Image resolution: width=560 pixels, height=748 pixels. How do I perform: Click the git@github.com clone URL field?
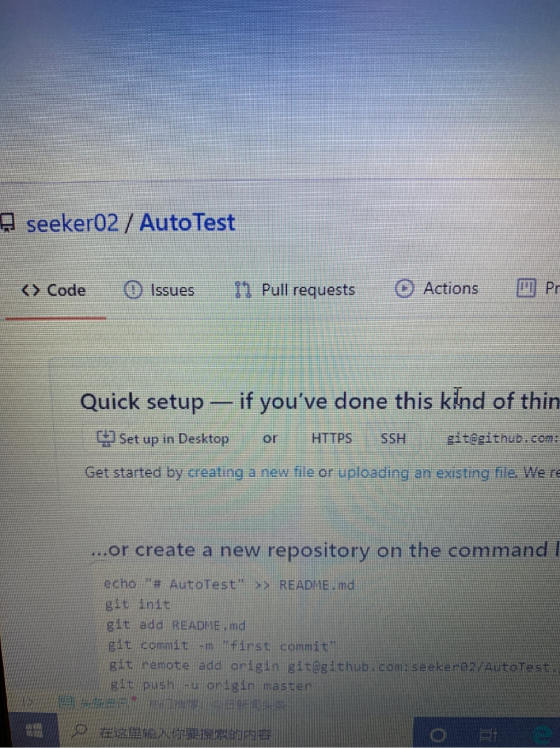click(502, 438)
